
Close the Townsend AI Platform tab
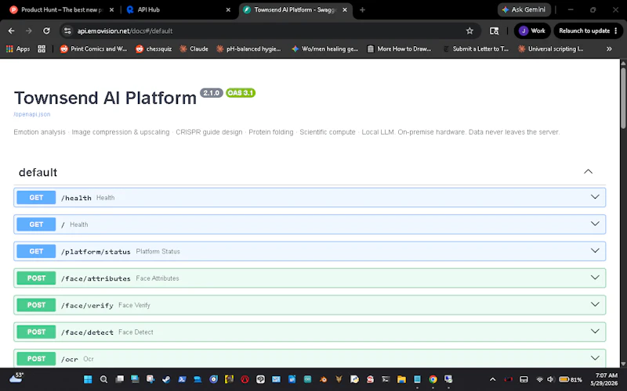pyautogui.click(x=345, y=9)
